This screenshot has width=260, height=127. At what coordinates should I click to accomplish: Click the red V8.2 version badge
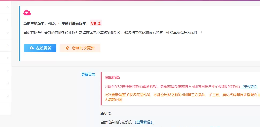click(96, 23)
